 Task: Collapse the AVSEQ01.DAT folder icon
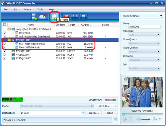9,40
